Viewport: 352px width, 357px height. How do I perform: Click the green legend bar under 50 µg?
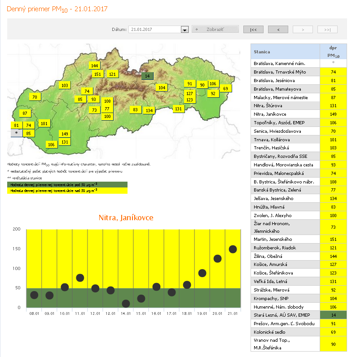[x=67, y=184]
